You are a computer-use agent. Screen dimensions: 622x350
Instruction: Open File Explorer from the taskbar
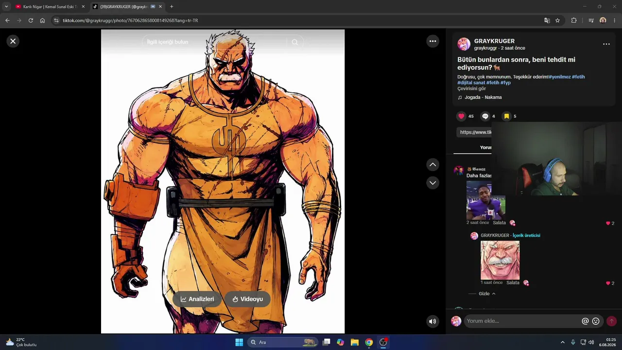pos(355,342)
